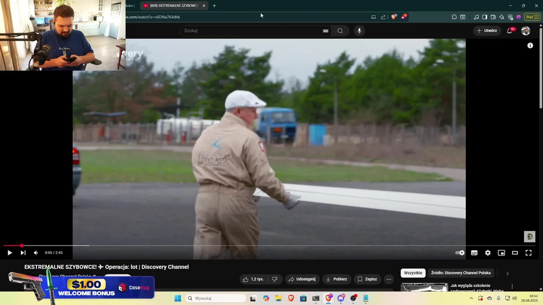Viewport: 543px width, 305px height.
Task: Click the red progress scrubber dot
Action: pos(22,246)
